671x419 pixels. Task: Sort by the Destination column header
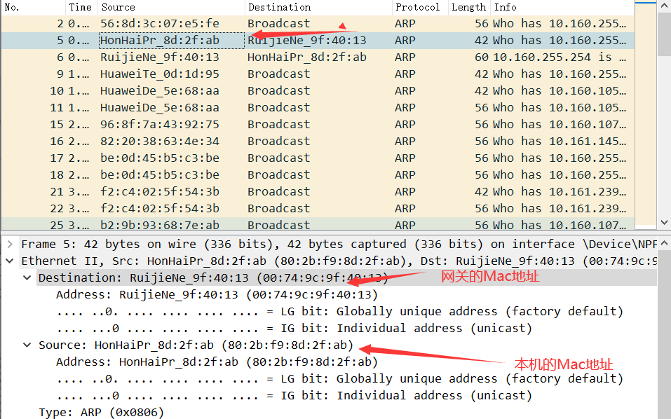click(x=318, y=7)
